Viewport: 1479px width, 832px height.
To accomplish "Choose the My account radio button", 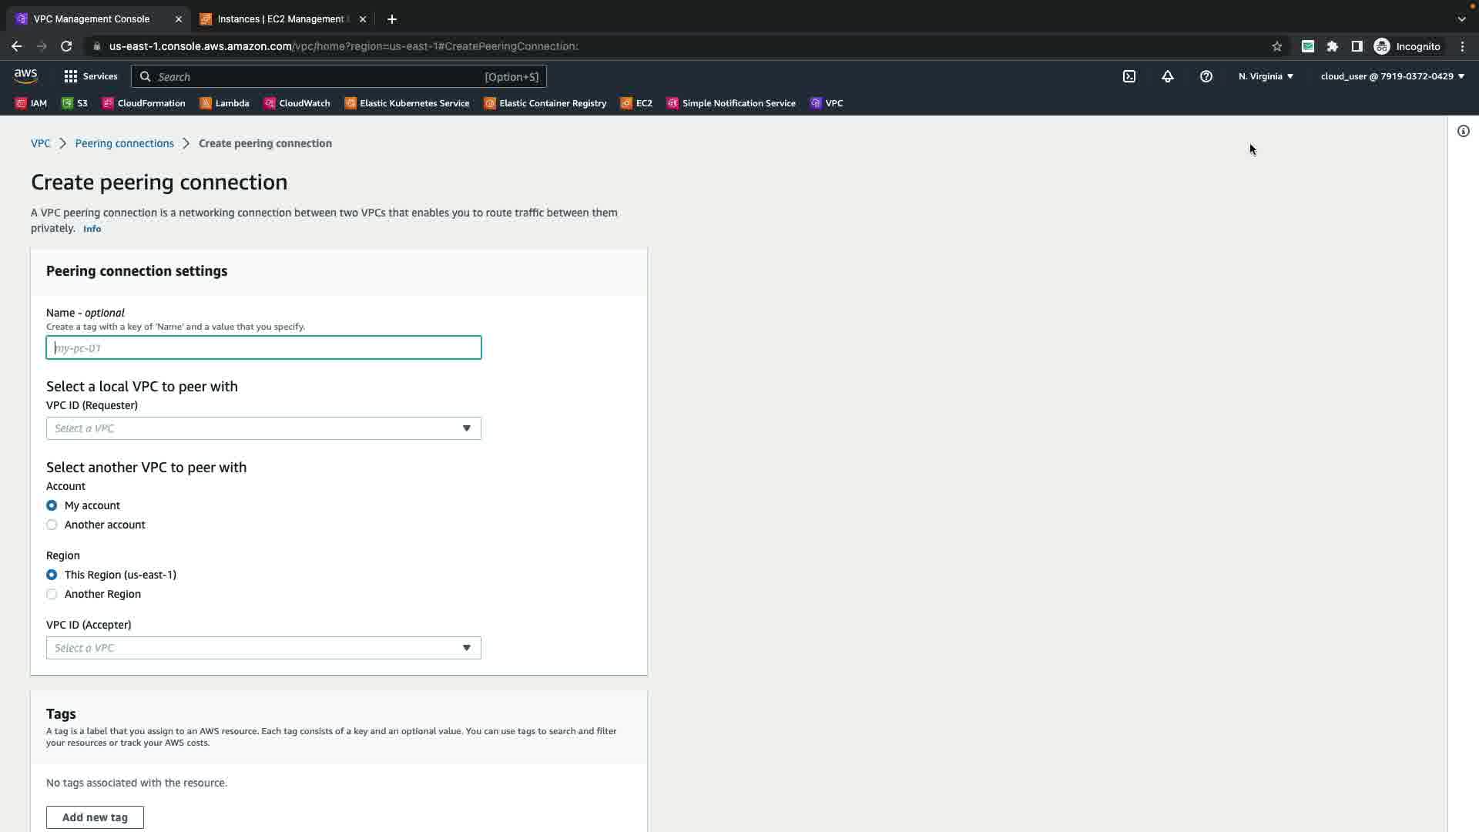I will (x=52, y=505).
